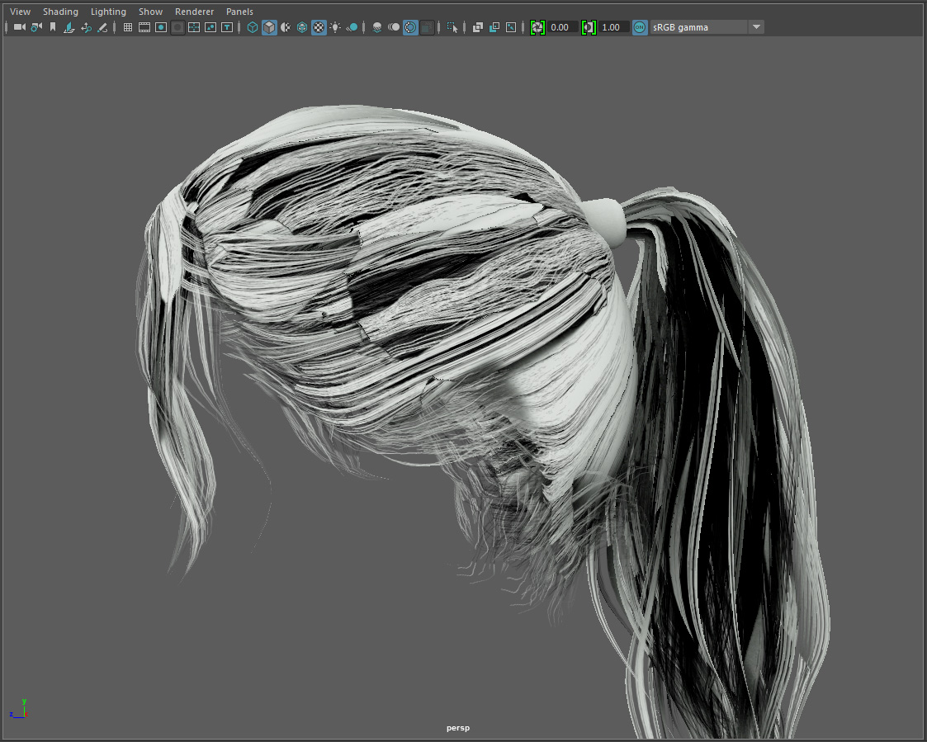The image size is (927, 742).
Task: Open the Panels menu
Action: point(239,12)
